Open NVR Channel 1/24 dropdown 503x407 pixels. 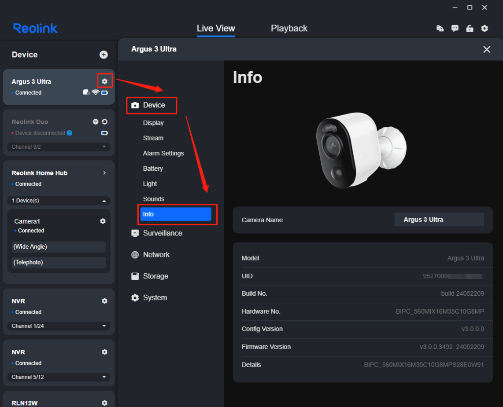point(59,326)
